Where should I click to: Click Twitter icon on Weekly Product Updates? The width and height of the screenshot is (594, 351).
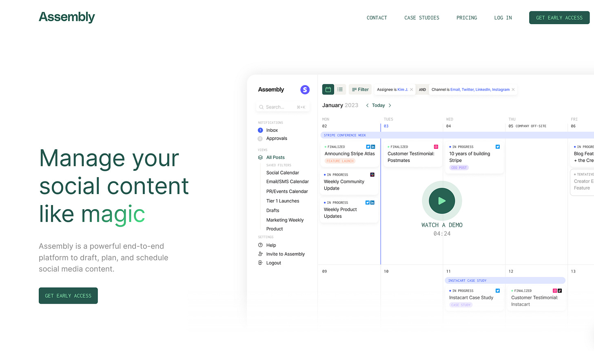(368, 203)
